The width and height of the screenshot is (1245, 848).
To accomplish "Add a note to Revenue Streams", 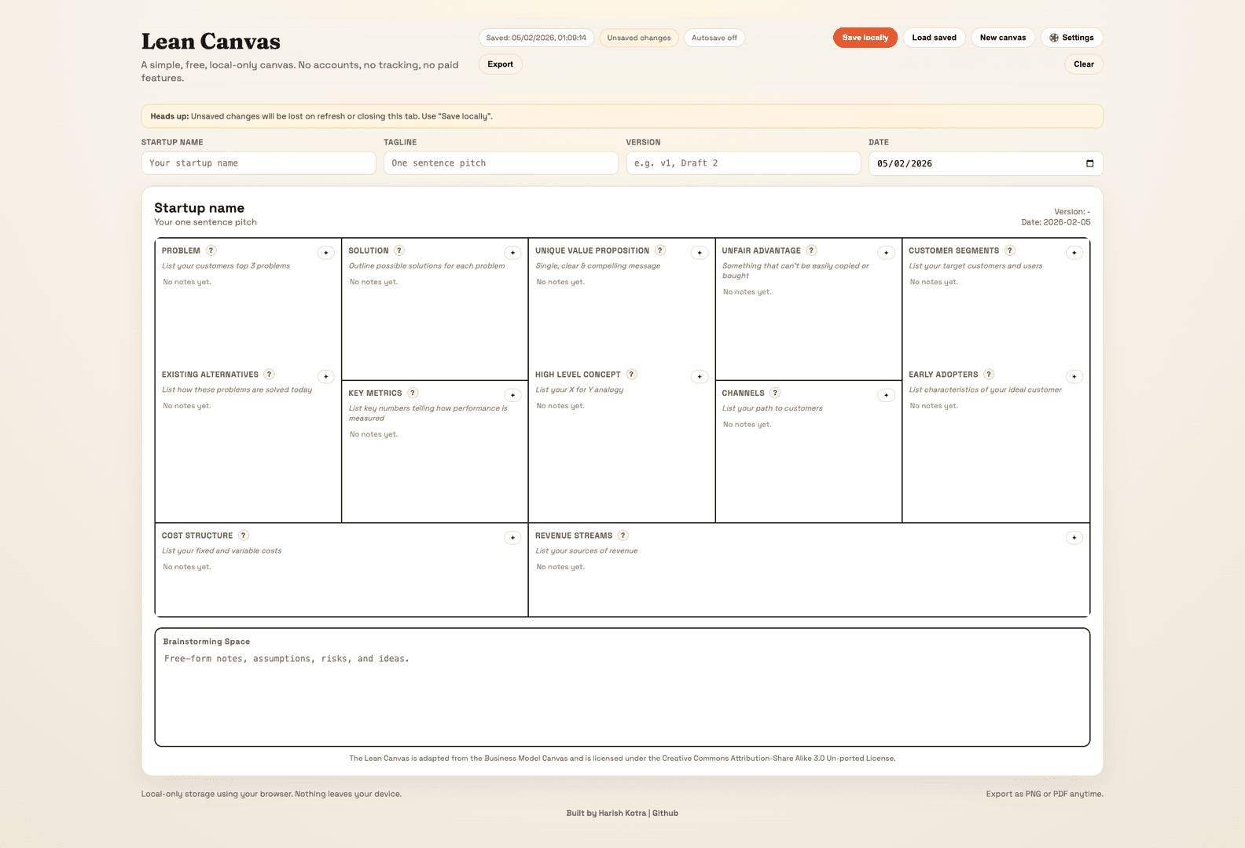I will pyautogui.click(x=1074, y=538).
